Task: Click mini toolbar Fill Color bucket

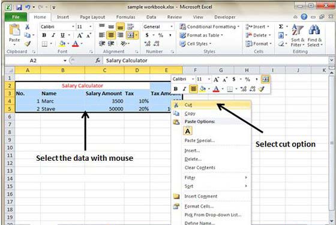Action: (x=203, y=89)
